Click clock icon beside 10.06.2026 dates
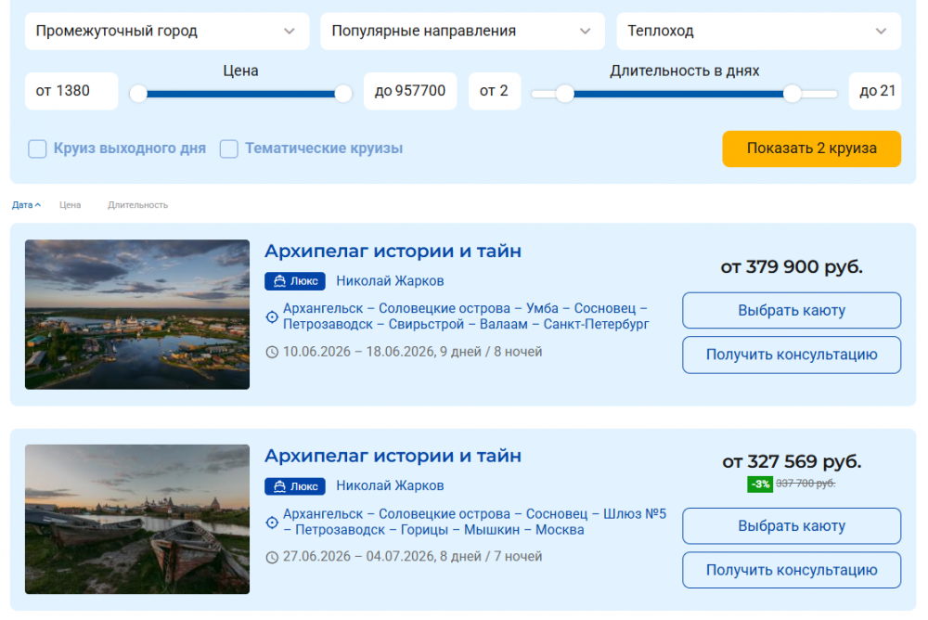The image size is (928, 620). (272, 353)
